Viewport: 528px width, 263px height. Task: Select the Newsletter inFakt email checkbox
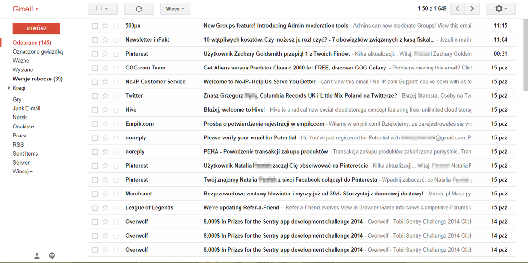(95, 40)
